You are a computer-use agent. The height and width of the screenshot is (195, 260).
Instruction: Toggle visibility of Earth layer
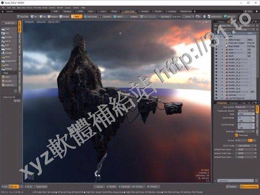click(x=216, y=56)
